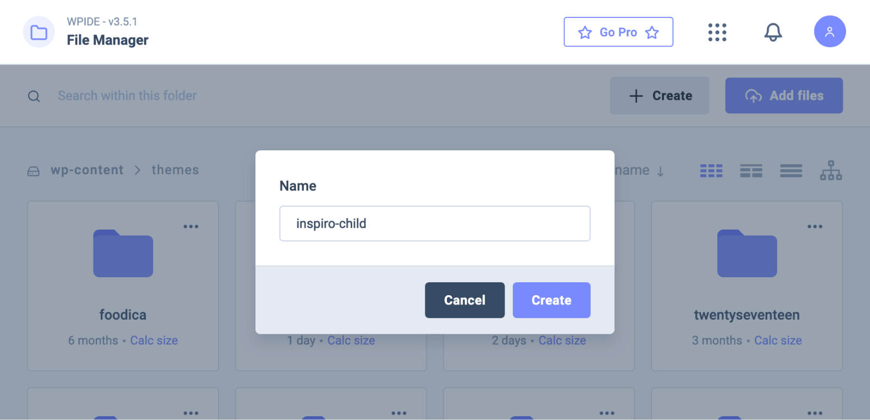Open the apps grid icon in header
The width and height of the screenshot is (870, 420).
pos(717,32)
